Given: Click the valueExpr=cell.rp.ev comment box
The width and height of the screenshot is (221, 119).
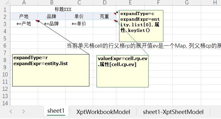Looking at the screenshot, I should point(123,71).
